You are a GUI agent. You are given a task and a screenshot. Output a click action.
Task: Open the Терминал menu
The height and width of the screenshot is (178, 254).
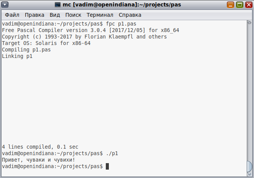click(x=100, y=15)
